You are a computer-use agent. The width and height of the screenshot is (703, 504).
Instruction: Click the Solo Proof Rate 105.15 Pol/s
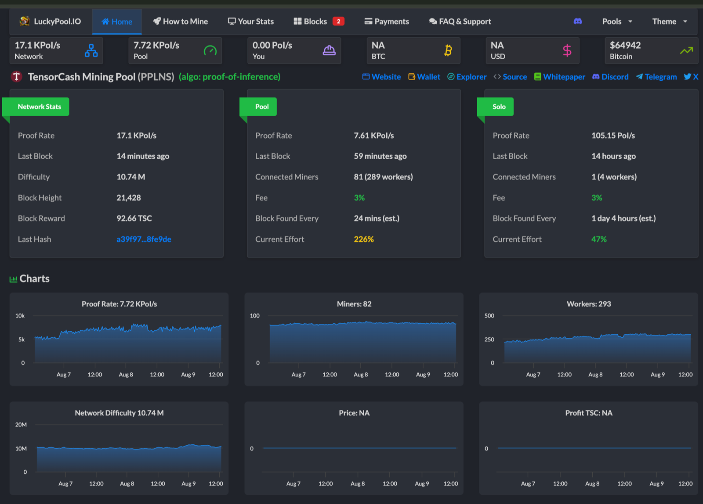tap(613, 136)
